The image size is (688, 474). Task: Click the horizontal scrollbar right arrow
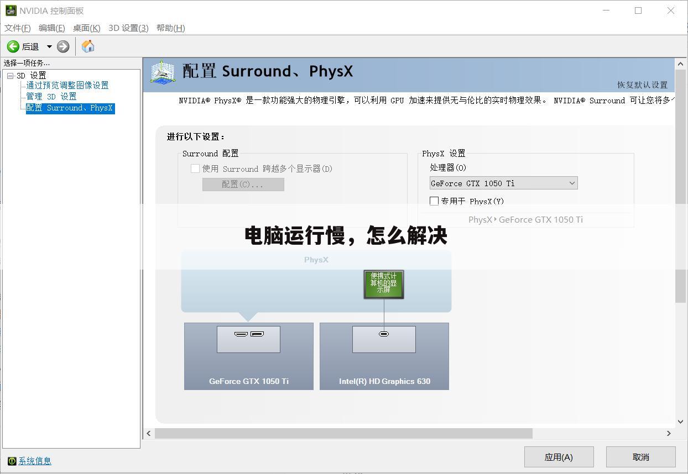[x=669, y=433]
